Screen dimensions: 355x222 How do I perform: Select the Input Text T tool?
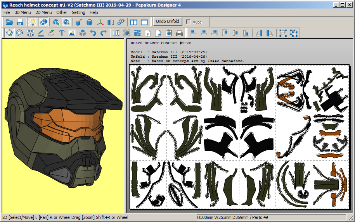pos(62,33)
